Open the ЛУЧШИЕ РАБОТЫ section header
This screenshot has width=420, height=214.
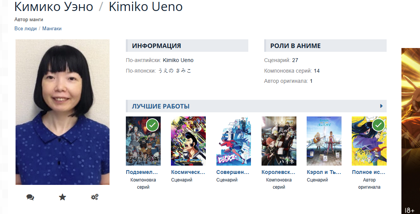click(161, 106)
